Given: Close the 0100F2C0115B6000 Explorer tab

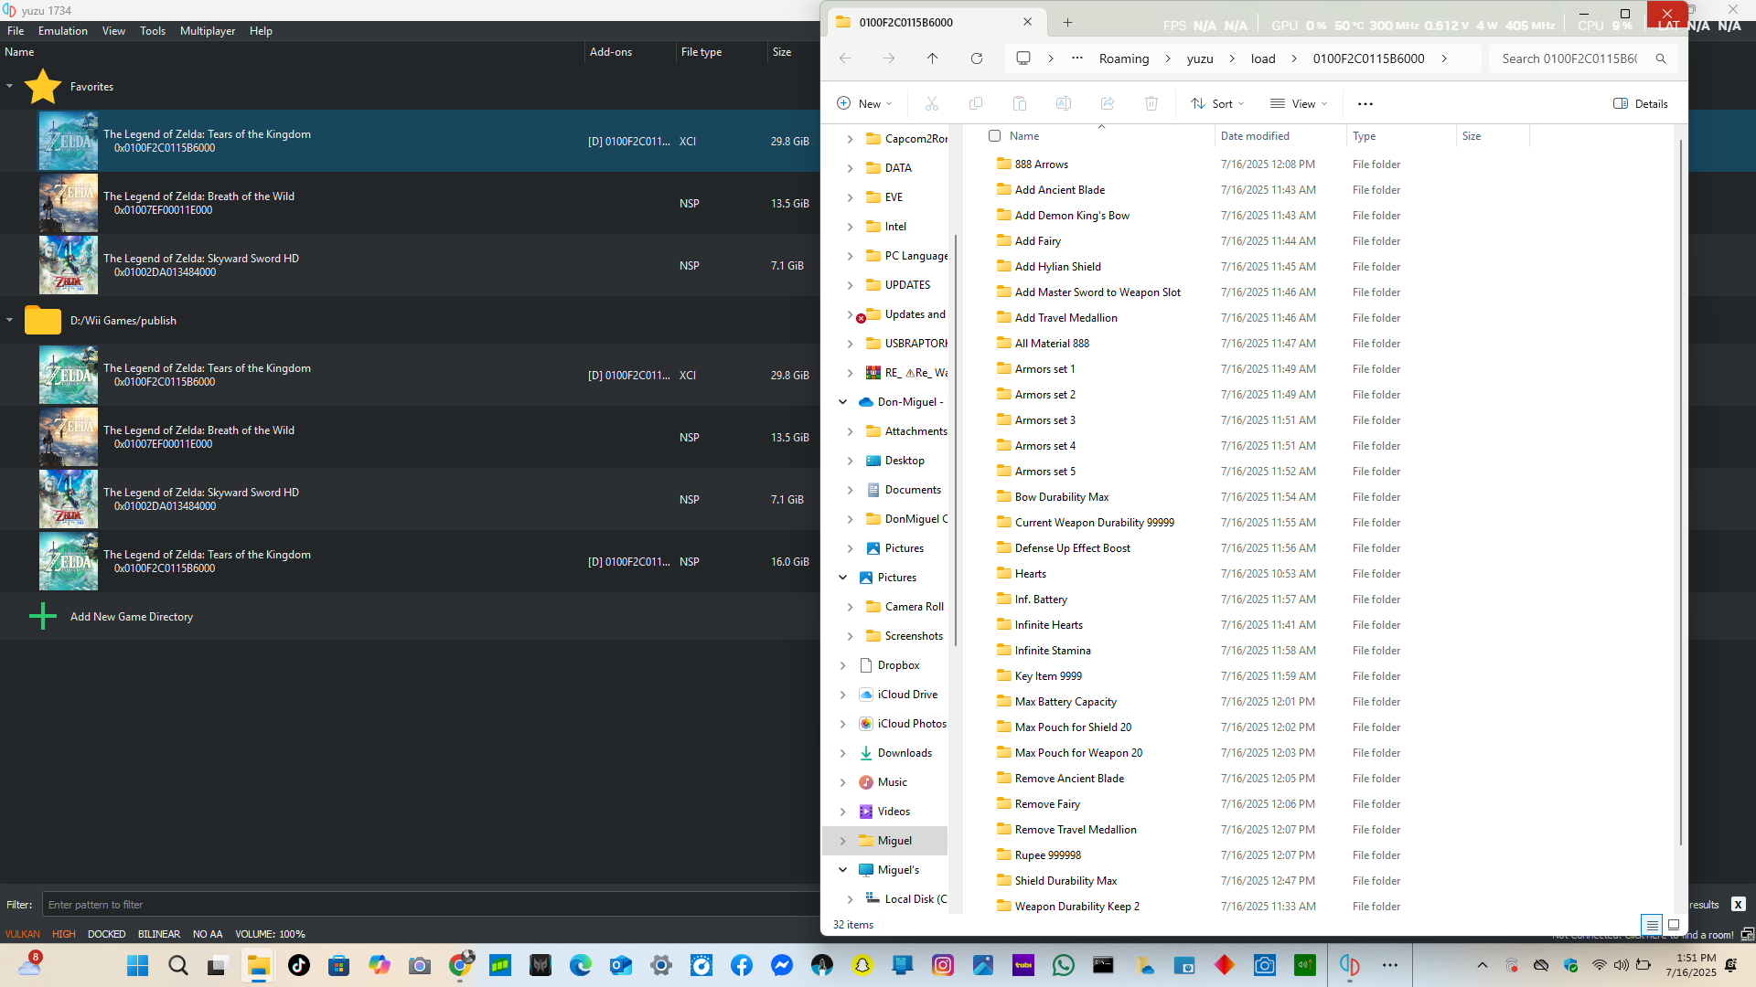Looking at the screenshot, I should [x=1028, y=22].
